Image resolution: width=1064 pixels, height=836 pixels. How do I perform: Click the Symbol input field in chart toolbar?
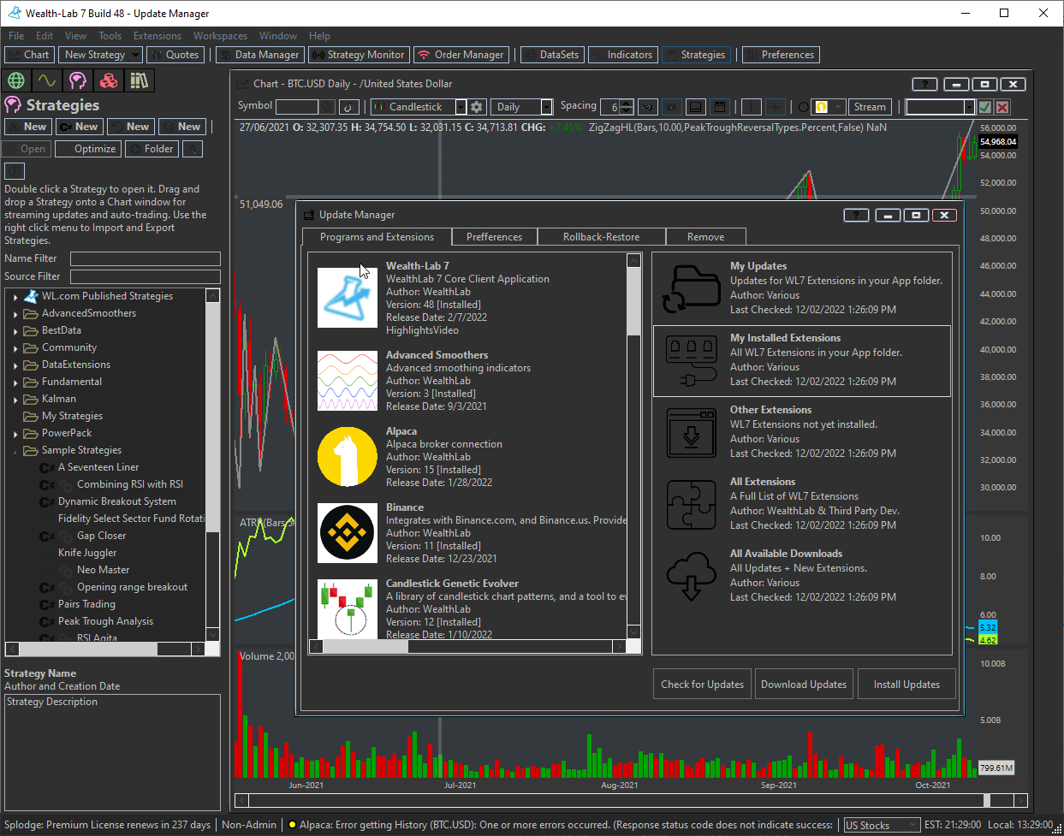(x=297, y=107)
